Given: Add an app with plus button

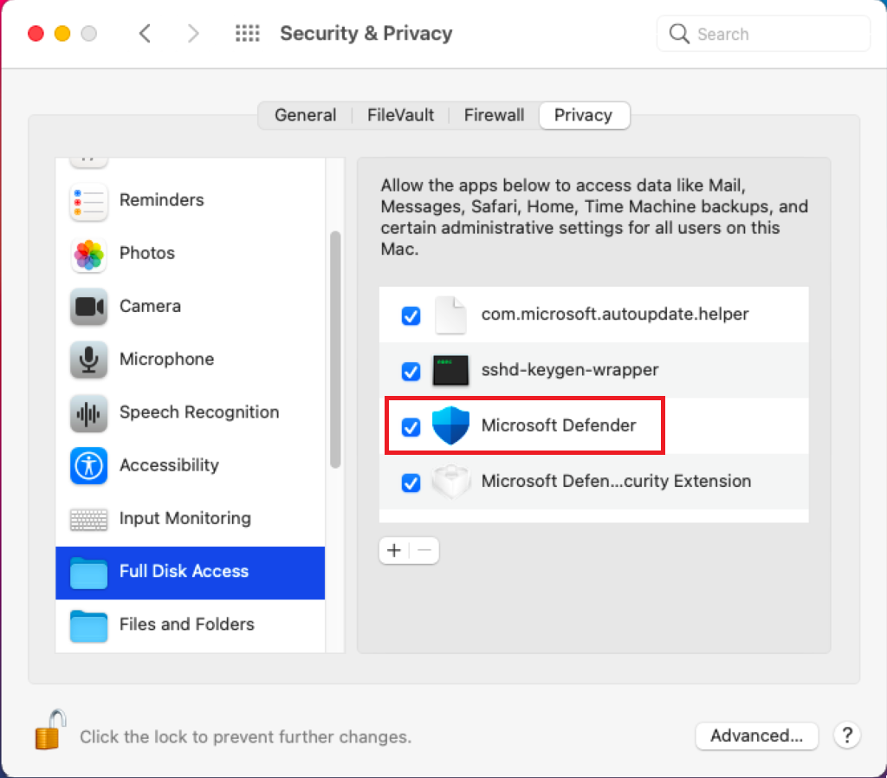Looking at the screenshot, I should (394, 550).
